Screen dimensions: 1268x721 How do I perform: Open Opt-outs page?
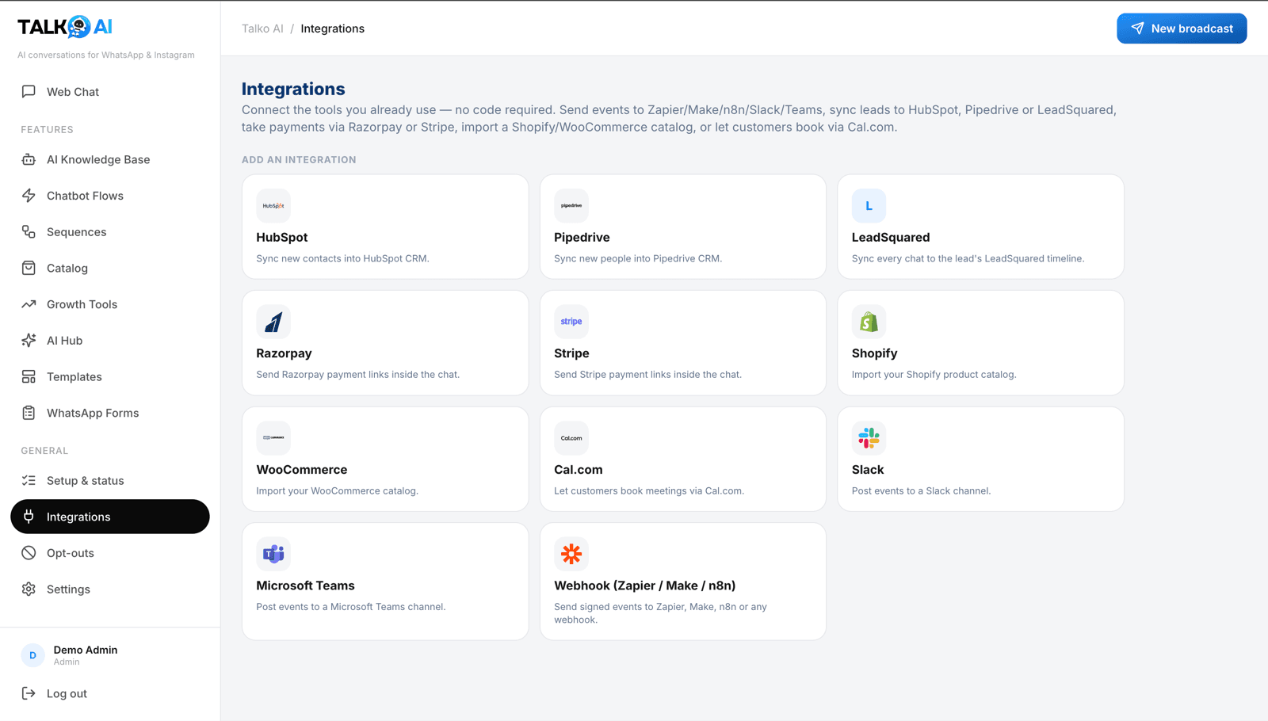pos(110,553)
